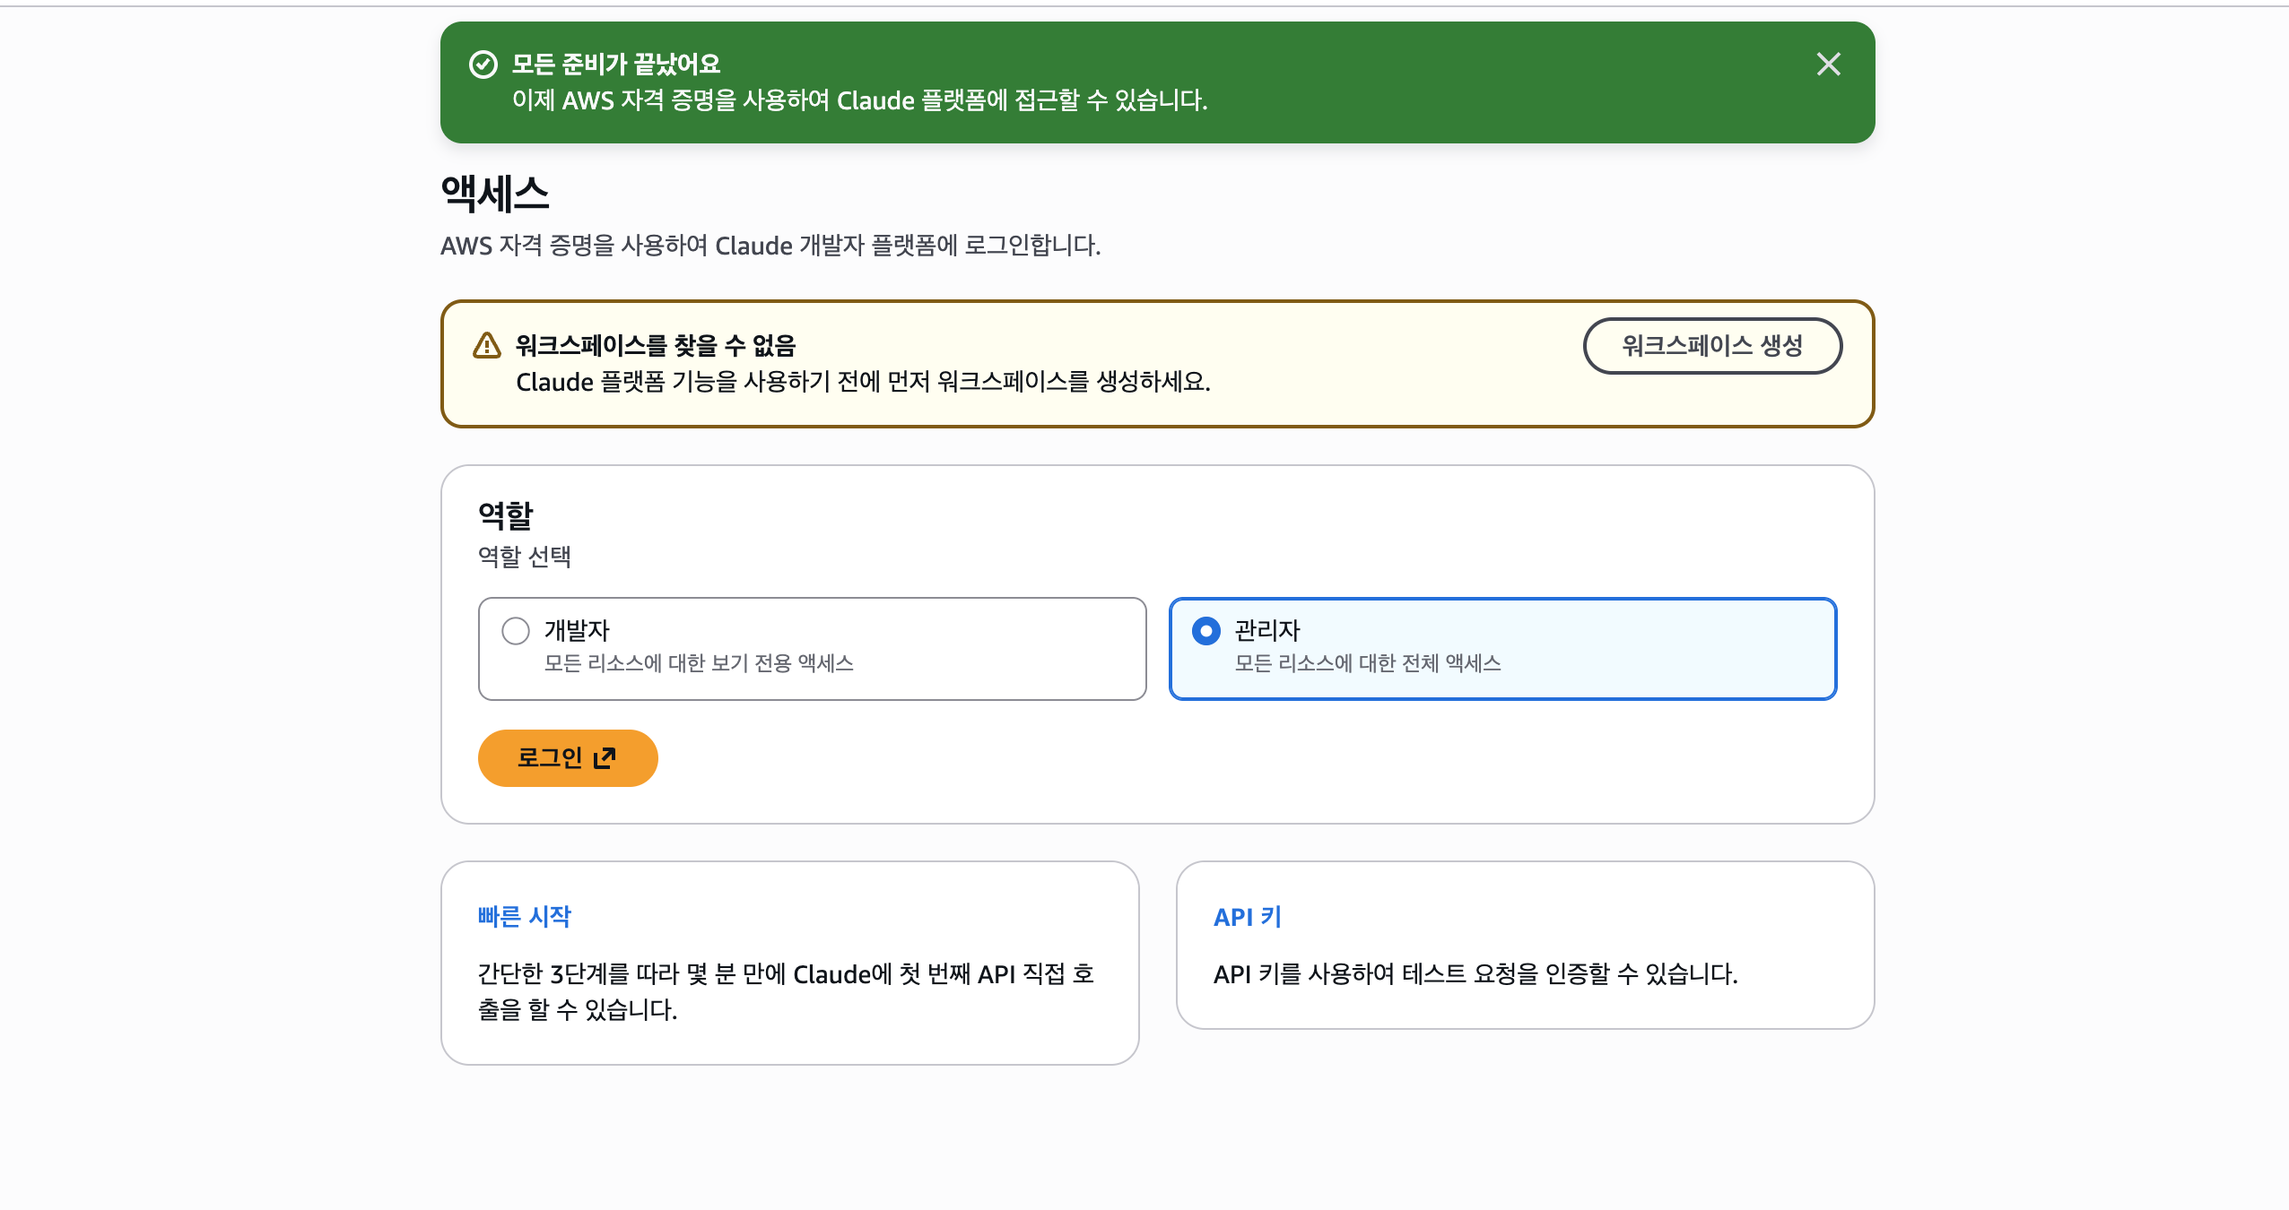Click the 워크스페이스를 찾을 수 없음 warning title
This screenshot has height=1210, width=2289.
[x=656, y=345]
